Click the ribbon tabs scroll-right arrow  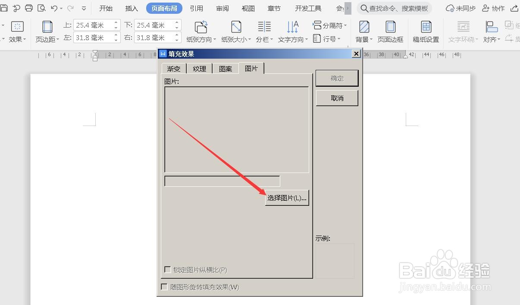pyautogui.click(x=348, y=8)
